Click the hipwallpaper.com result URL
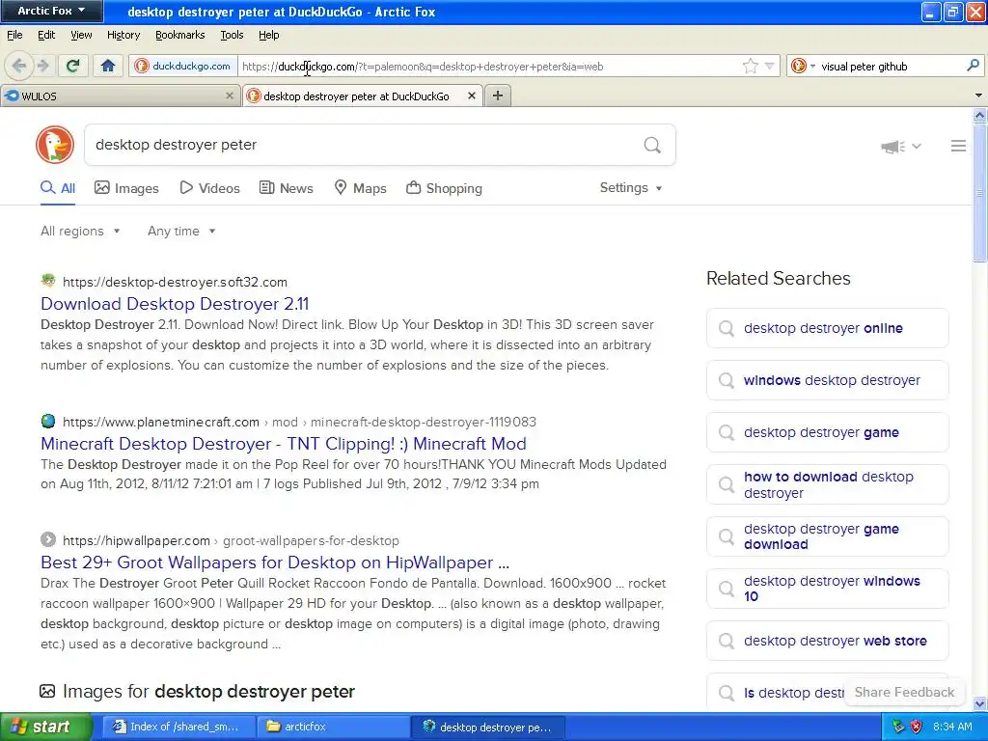This screenshot has height=741, width=988. (231, 540)
